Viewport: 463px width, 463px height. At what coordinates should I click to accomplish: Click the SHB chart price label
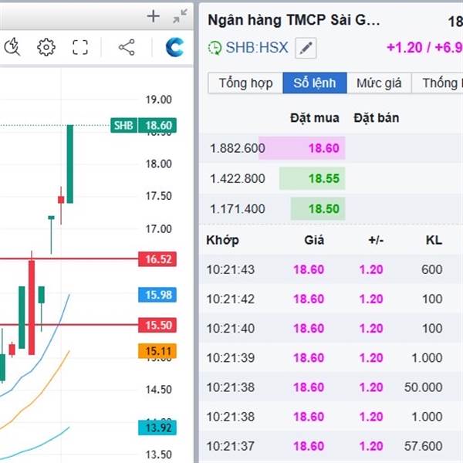(123, 126)
